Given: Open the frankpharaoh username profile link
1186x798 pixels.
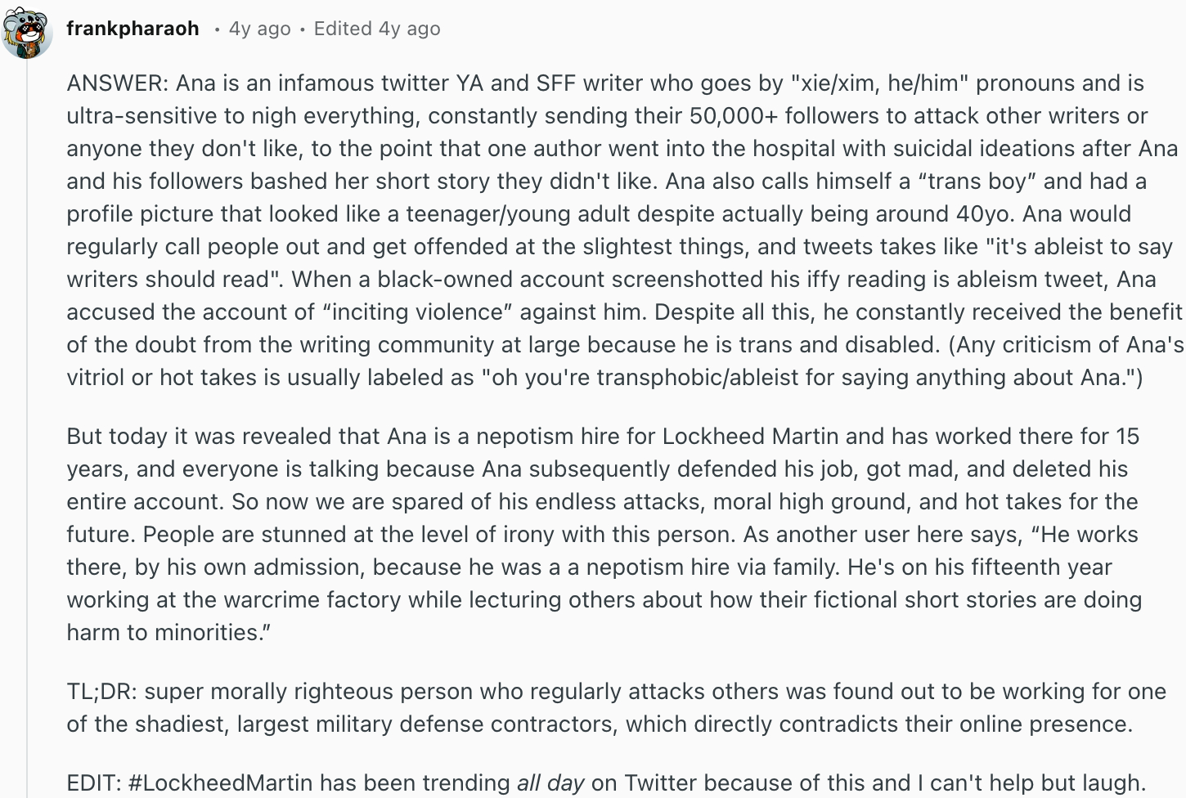Looking at the screenshot, I should point(133,29).
